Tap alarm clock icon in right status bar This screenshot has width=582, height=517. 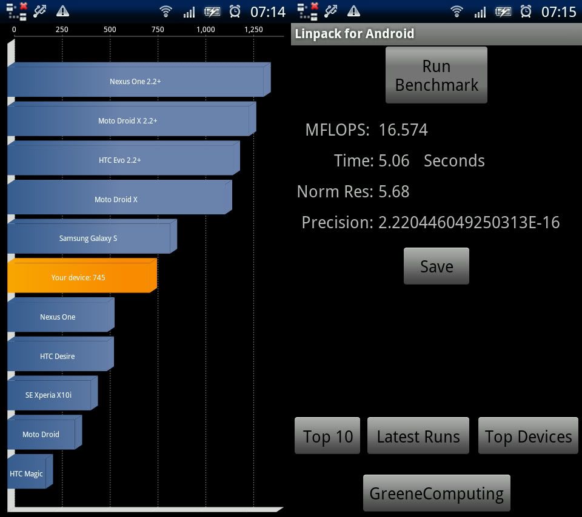[526, 12]
